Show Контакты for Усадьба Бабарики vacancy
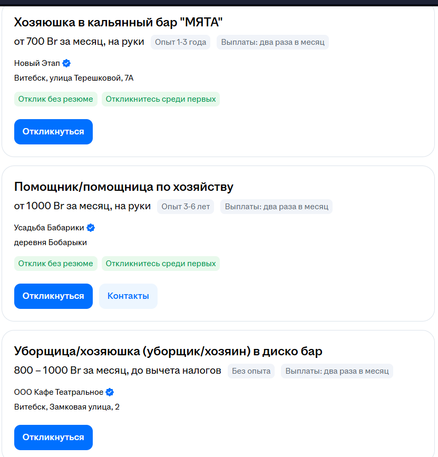Viewport: 438px width, 457px height. [128, 296]
